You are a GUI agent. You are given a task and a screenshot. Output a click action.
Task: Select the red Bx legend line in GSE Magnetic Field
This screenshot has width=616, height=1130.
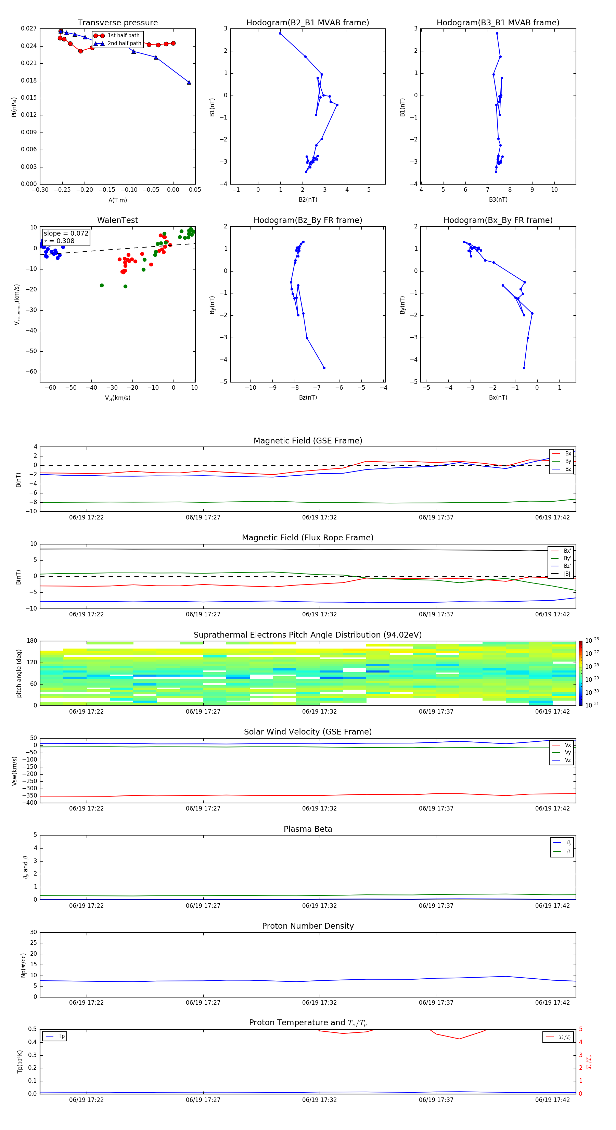pyautogui.click(x=556, y=454)
